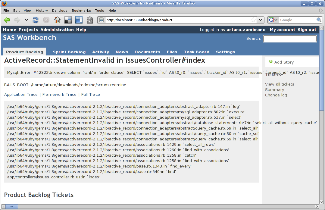Click the Add Story link
This screenshot has height=210, width=325.
[284, 62]
